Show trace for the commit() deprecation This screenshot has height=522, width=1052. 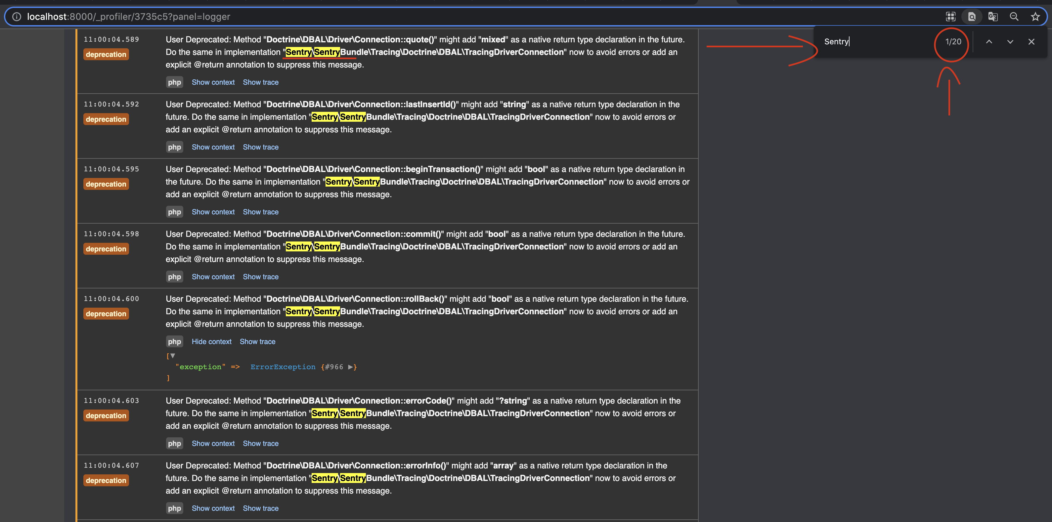click(261, 277)
